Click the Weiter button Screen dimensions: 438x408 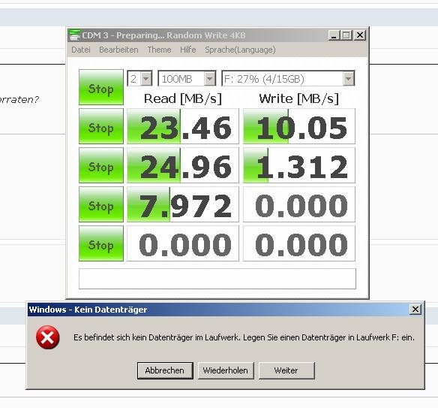pyautogui.click(x=286, y=370)
